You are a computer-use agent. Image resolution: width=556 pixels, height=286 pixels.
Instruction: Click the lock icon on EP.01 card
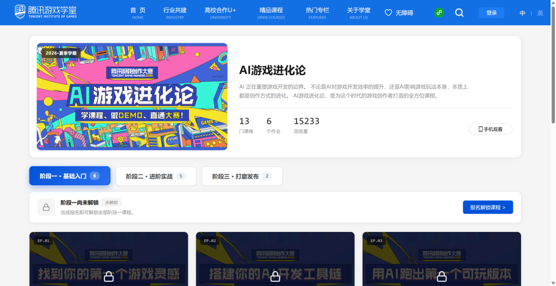tap(109, 276)
